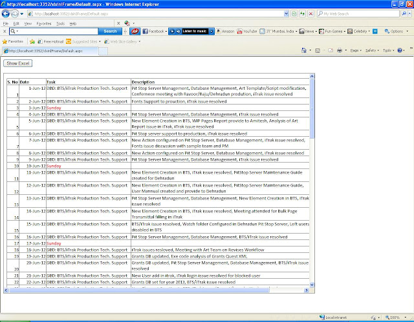Click Add to Favorites Bar icon
Screen dimensions: 414x322
(32, 41)
